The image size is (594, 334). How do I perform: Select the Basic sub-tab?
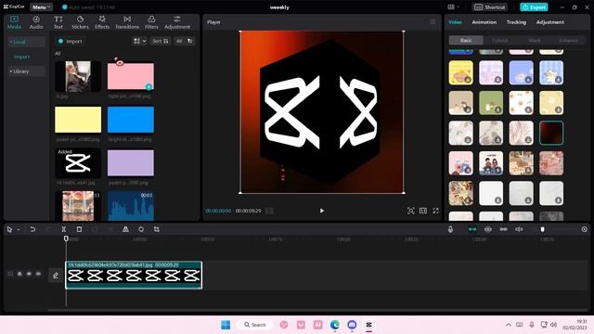coord(466,40)
